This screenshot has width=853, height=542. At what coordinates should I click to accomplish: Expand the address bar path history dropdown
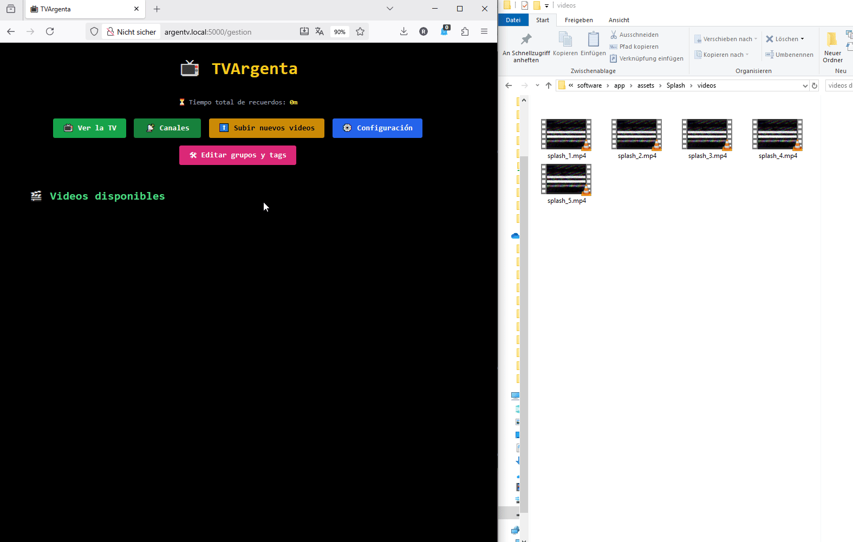805,85
